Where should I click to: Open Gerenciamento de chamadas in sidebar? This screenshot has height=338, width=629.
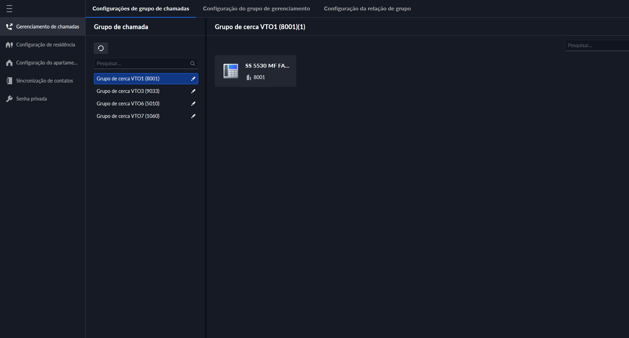coord(47,27)
